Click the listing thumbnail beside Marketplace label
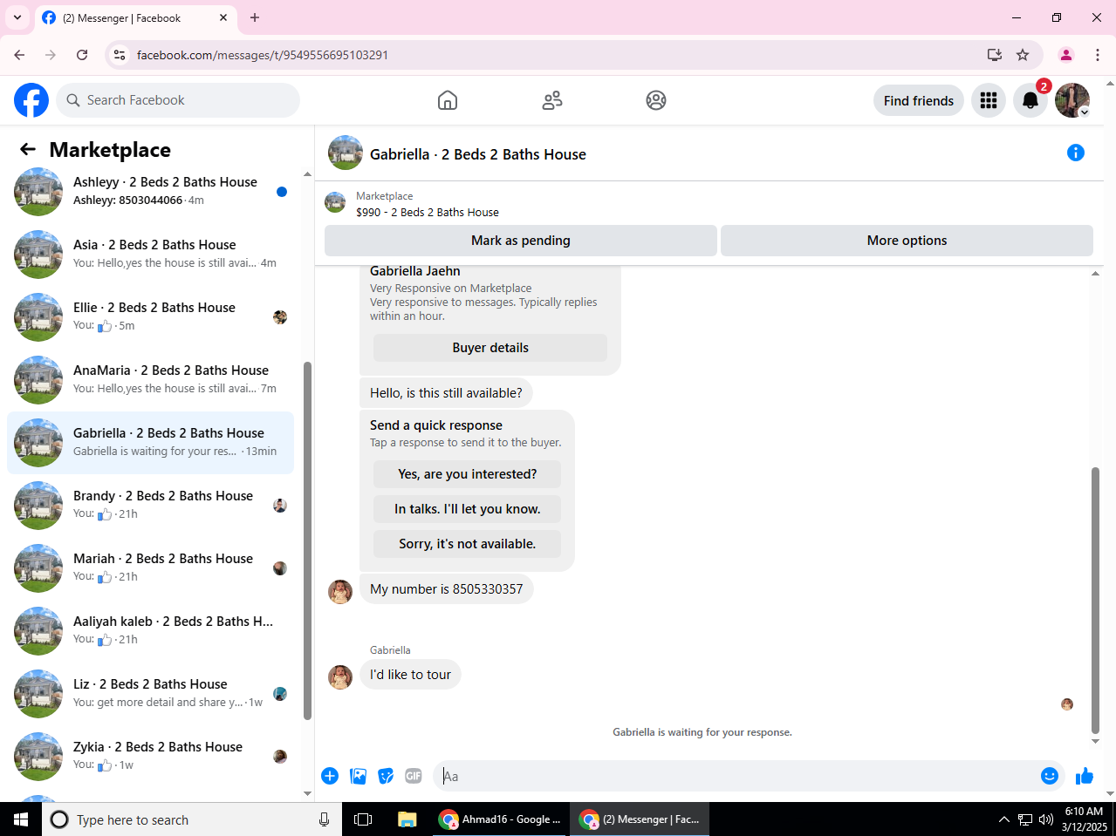The image size is (1116, 836). pos(335,203)
